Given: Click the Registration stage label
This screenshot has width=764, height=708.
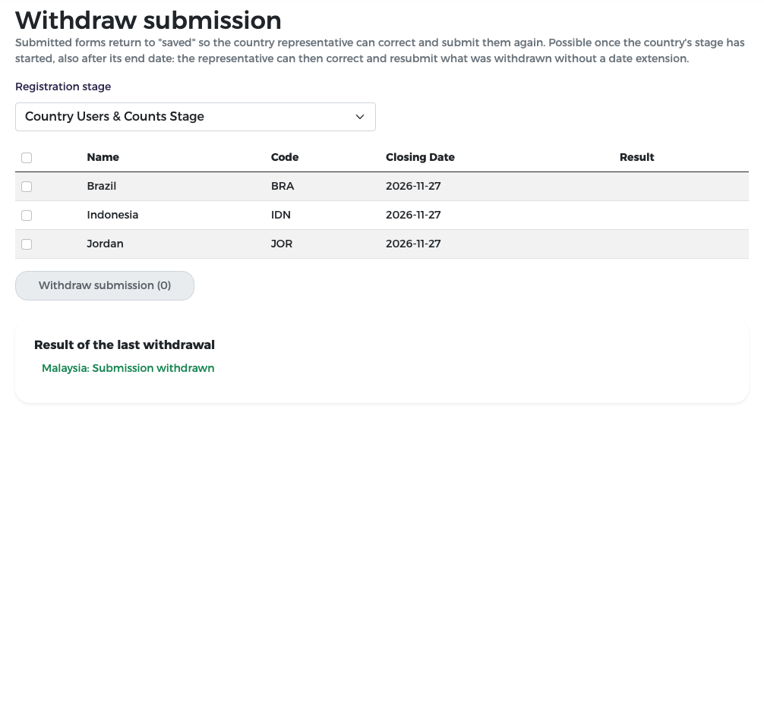Looking at the screenshot, I should tap(63, 87).
